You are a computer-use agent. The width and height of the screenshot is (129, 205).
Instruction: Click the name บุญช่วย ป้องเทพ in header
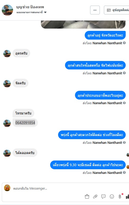(x=30, y=7)
